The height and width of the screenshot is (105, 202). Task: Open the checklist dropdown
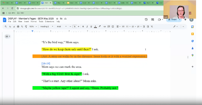[128, 27]
